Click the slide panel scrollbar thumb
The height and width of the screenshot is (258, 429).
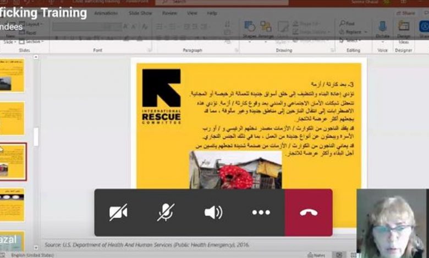36,137
